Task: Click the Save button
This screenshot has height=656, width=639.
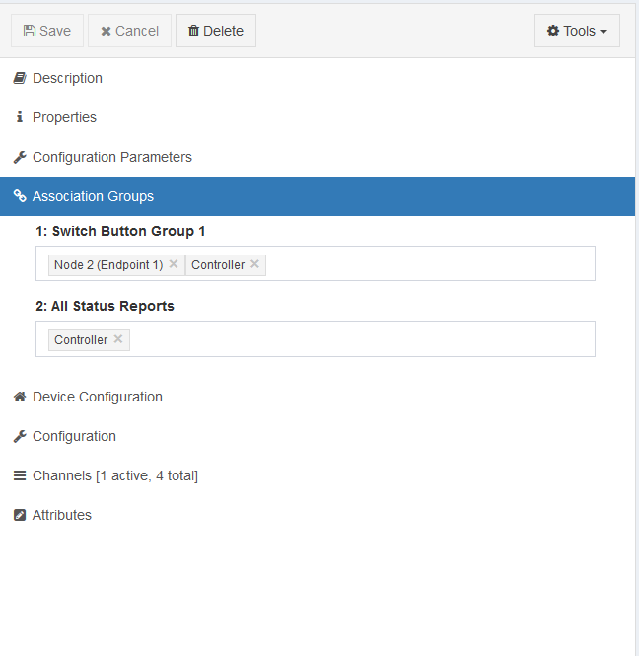Action: click(47, 31)
